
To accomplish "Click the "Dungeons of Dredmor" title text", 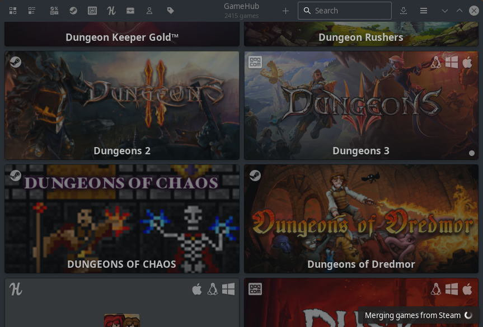I will pos(361,264).
